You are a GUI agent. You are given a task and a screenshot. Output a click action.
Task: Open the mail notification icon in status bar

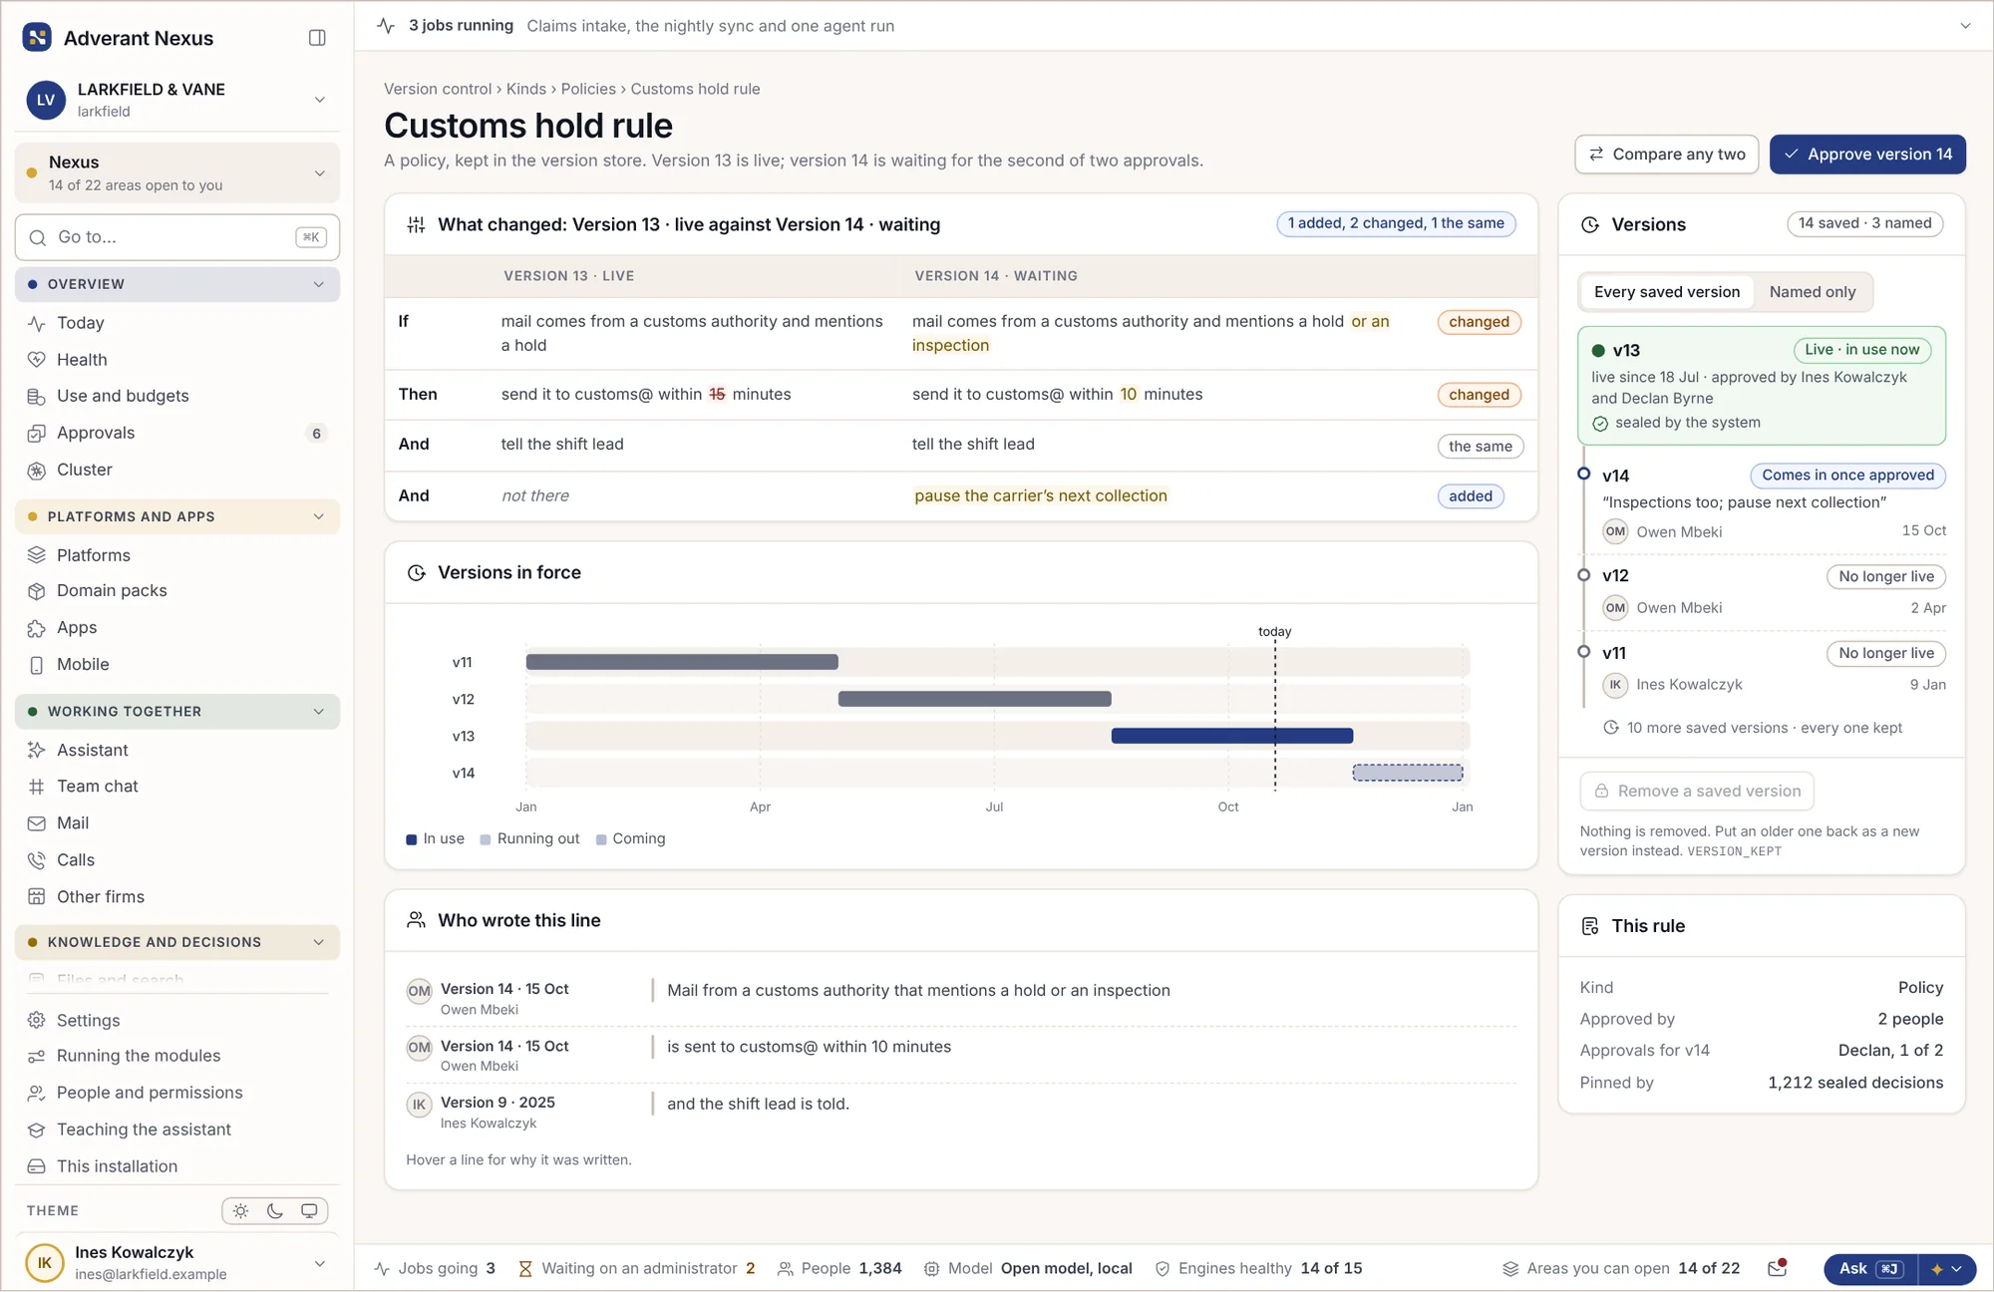coord(1777,1268)
